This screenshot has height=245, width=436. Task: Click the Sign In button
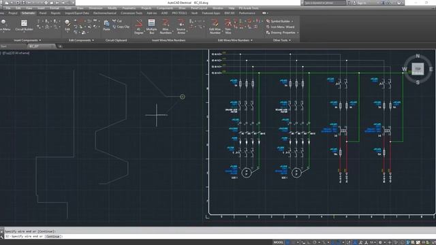tap(362, 3)
